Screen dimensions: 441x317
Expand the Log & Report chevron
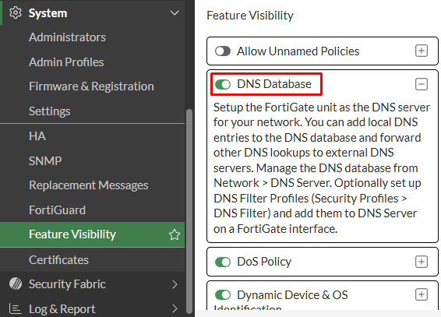pos(175,308)
